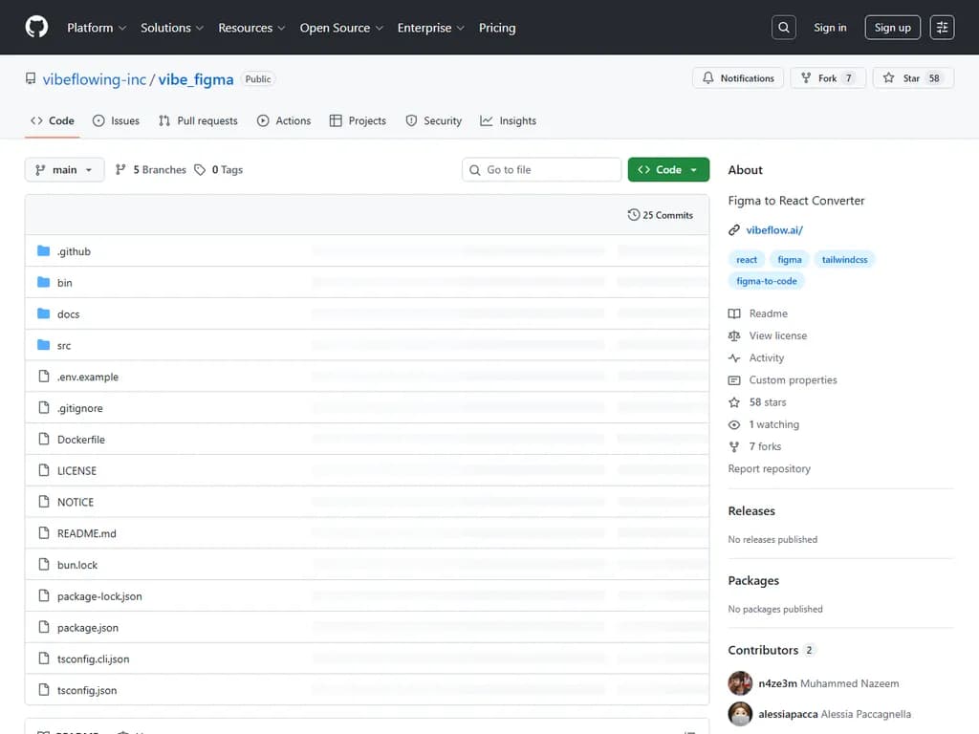Screen dimensions: 979x734
Task: Expand the green Code dropdown
Action: pos(668,170)
